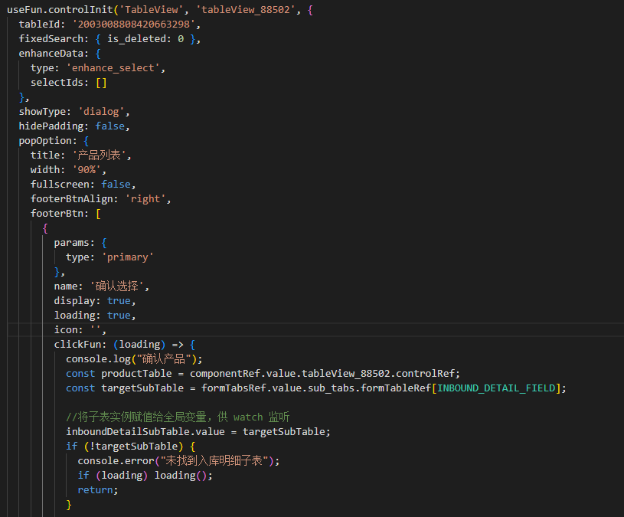Click the INBOUND_DETAIL_FIELD constant
Screen dimensions: 624x517
498,388
